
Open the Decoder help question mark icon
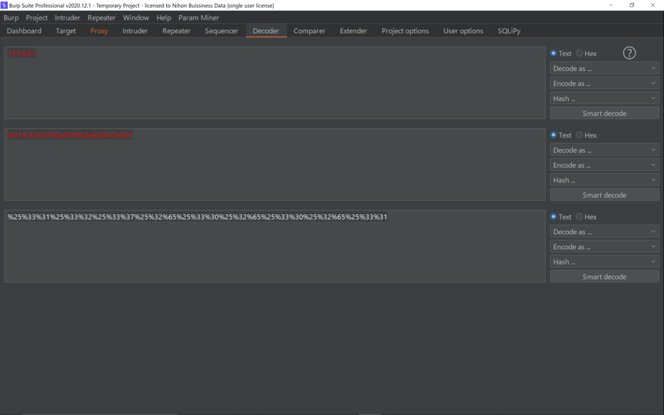pyautogui.click(x=629, y=53)
